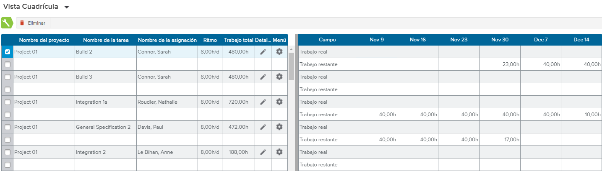602x171 pixels.
Task: Expand the Vista Cuadrícula dropdown arrow
Action: [67, 8]
